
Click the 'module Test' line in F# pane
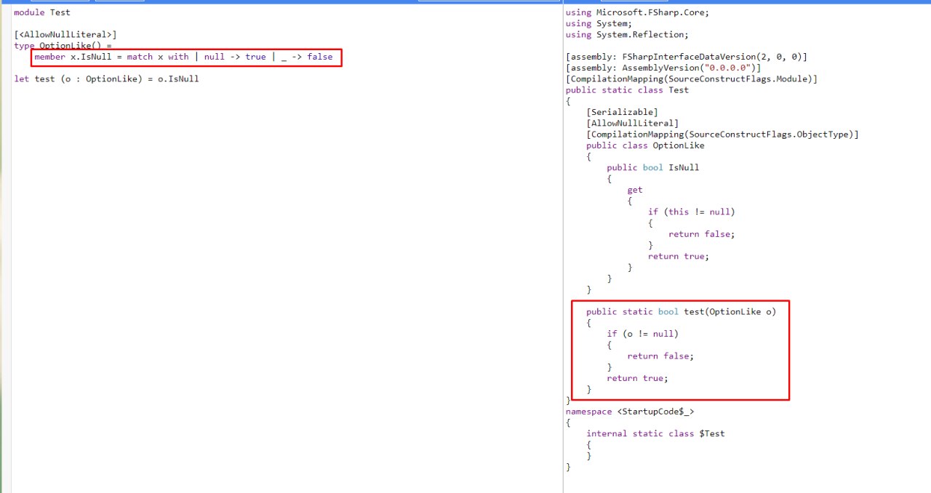pos(42,12)
